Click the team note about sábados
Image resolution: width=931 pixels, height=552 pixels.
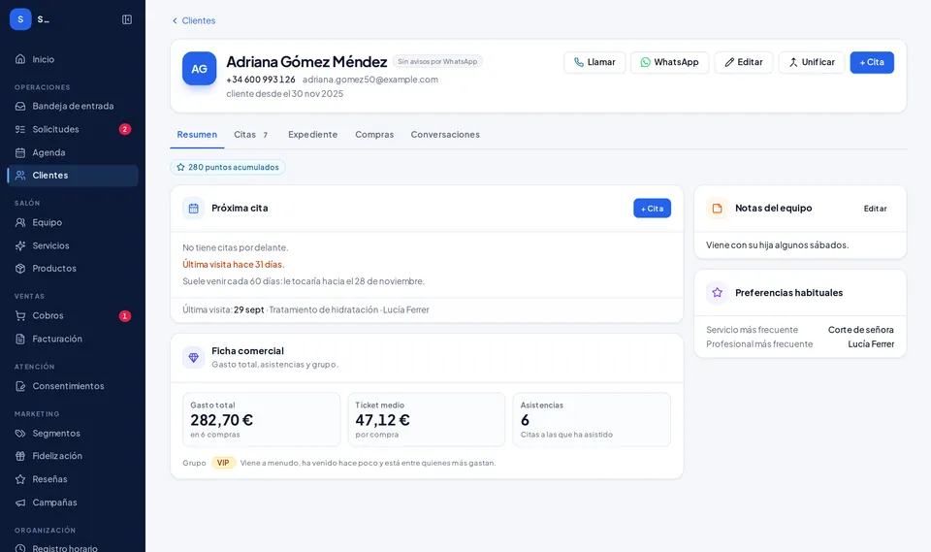click(x=777, y=244)
